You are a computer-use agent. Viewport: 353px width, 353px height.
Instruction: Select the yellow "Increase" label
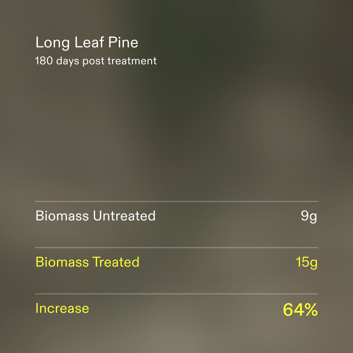coord(62,308)
